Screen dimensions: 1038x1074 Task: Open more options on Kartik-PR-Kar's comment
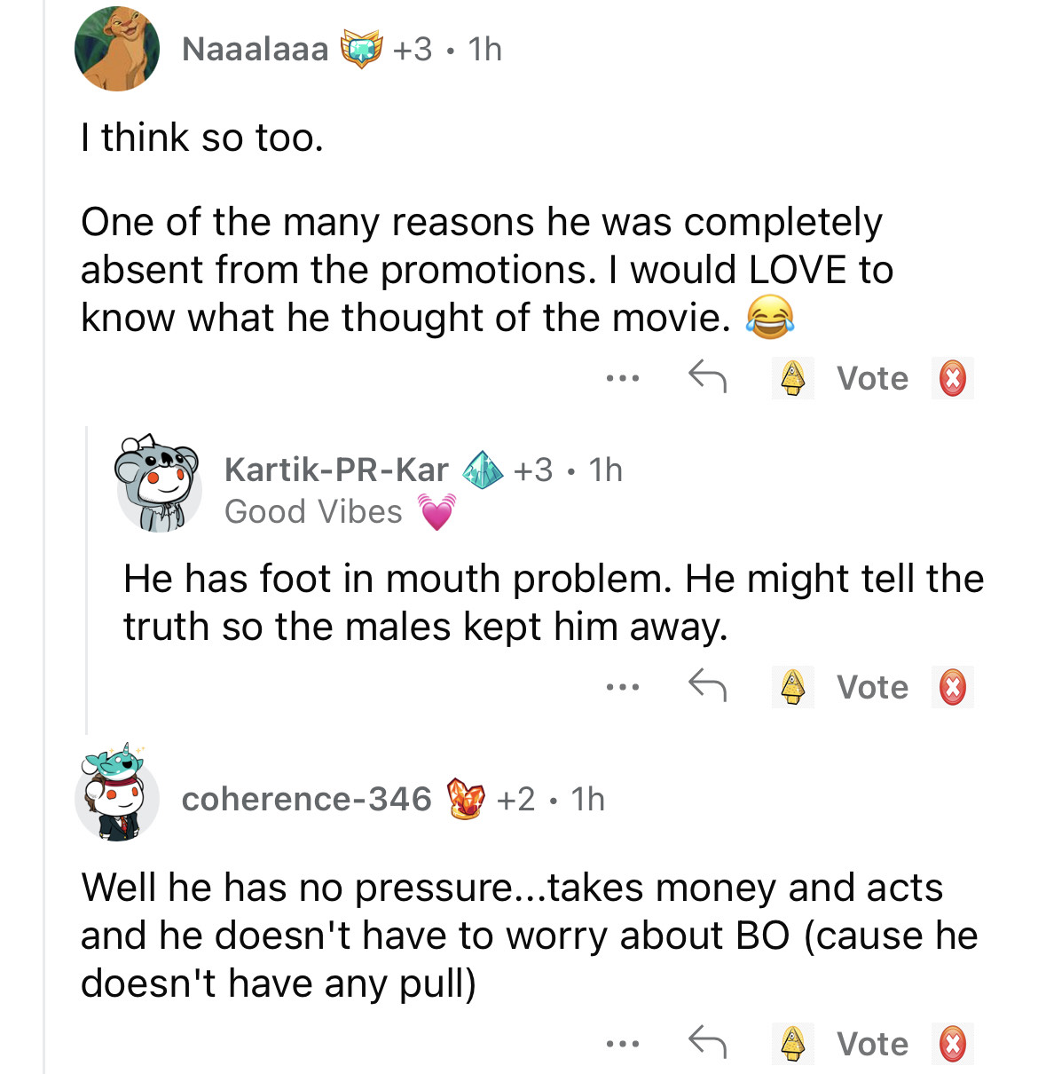[x=622, y=687]
